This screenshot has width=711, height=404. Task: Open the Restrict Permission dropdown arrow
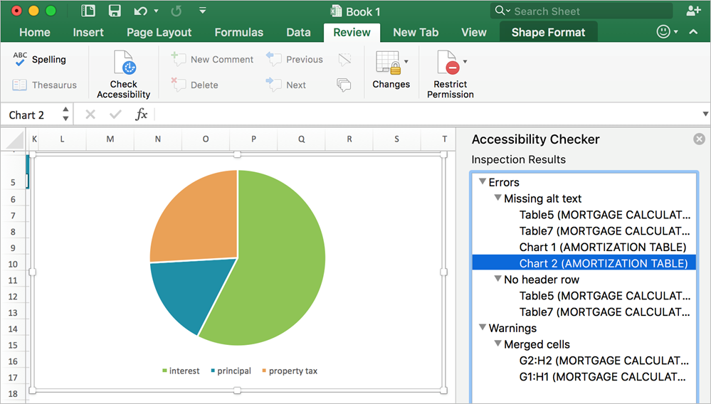pyautogui.click(x=465, y=61)
